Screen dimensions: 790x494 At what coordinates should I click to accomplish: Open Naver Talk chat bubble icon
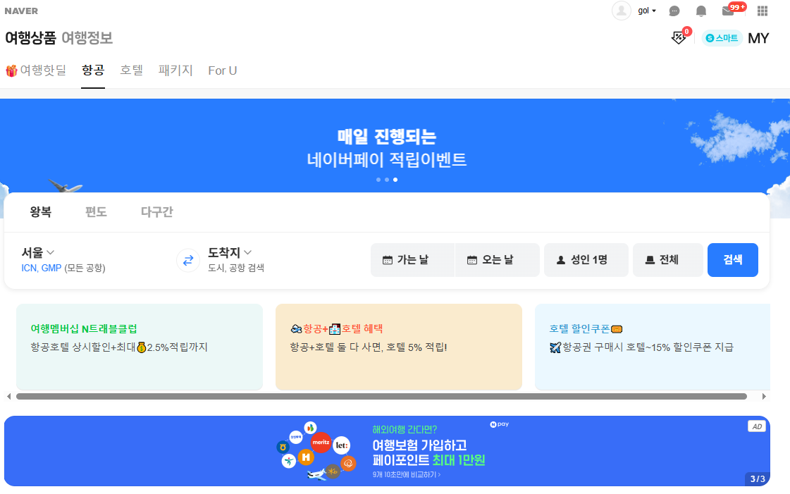tap(674, 11)
